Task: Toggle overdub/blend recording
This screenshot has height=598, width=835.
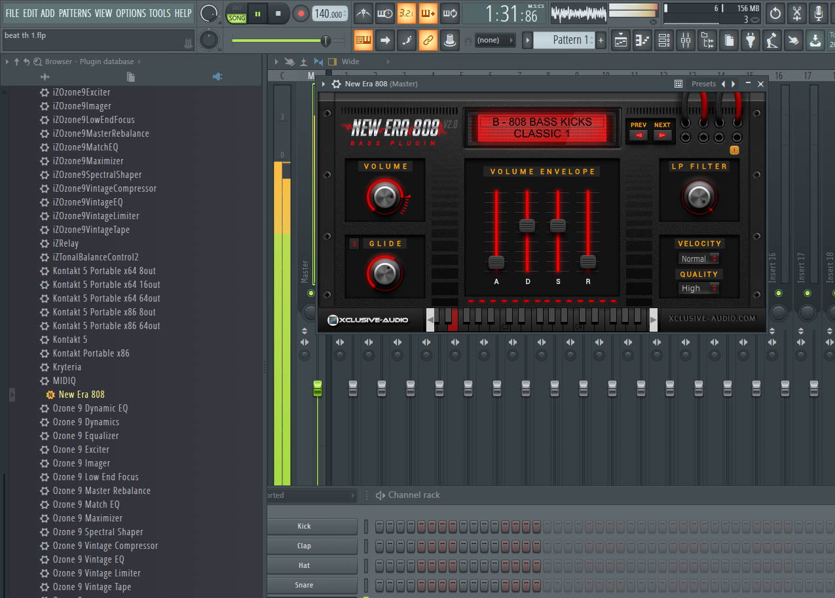Action: click(428, 13)
